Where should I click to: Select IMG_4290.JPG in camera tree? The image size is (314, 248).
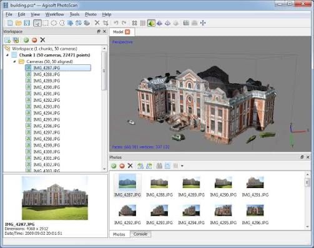[x=47, y=87]
